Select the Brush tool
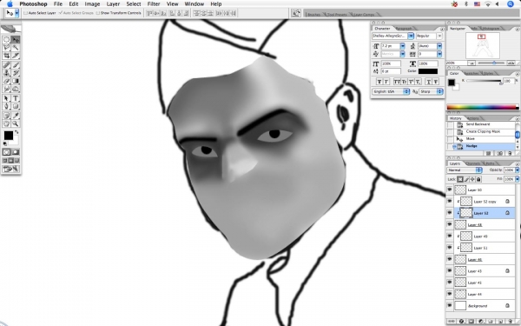 pyautogui.click(x=16, y=65)
